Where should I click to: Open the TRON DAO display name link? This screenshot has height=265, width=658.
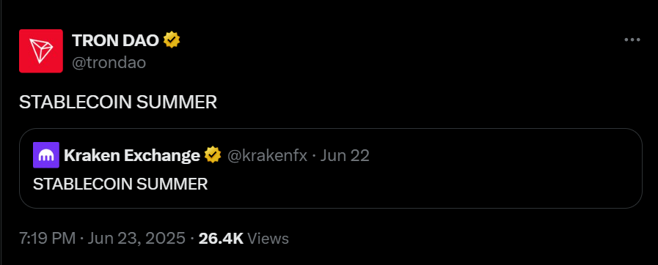click(x=115, y=40)
